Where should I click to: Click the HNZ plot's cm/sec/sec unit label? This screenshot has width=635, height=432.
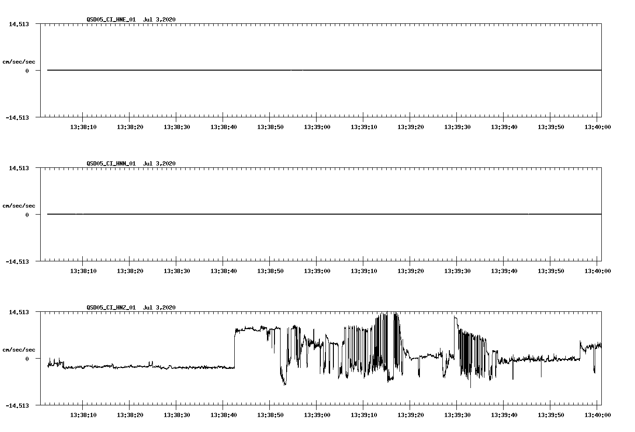(x=19, y=350)
